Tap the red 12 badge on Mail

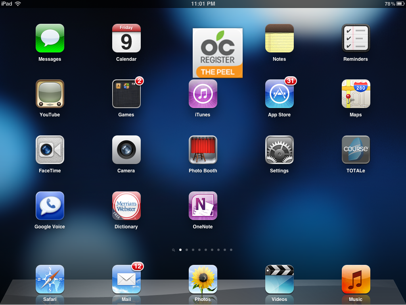click(138, 266)
